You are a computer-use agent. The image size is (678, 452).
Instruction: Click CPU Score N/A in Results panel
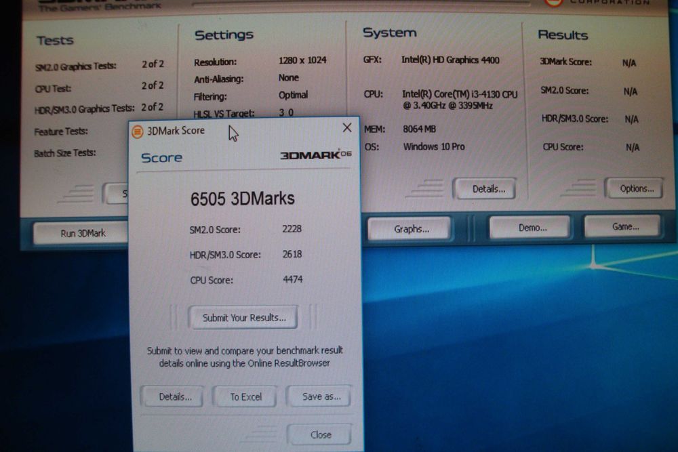click(632, 147)
